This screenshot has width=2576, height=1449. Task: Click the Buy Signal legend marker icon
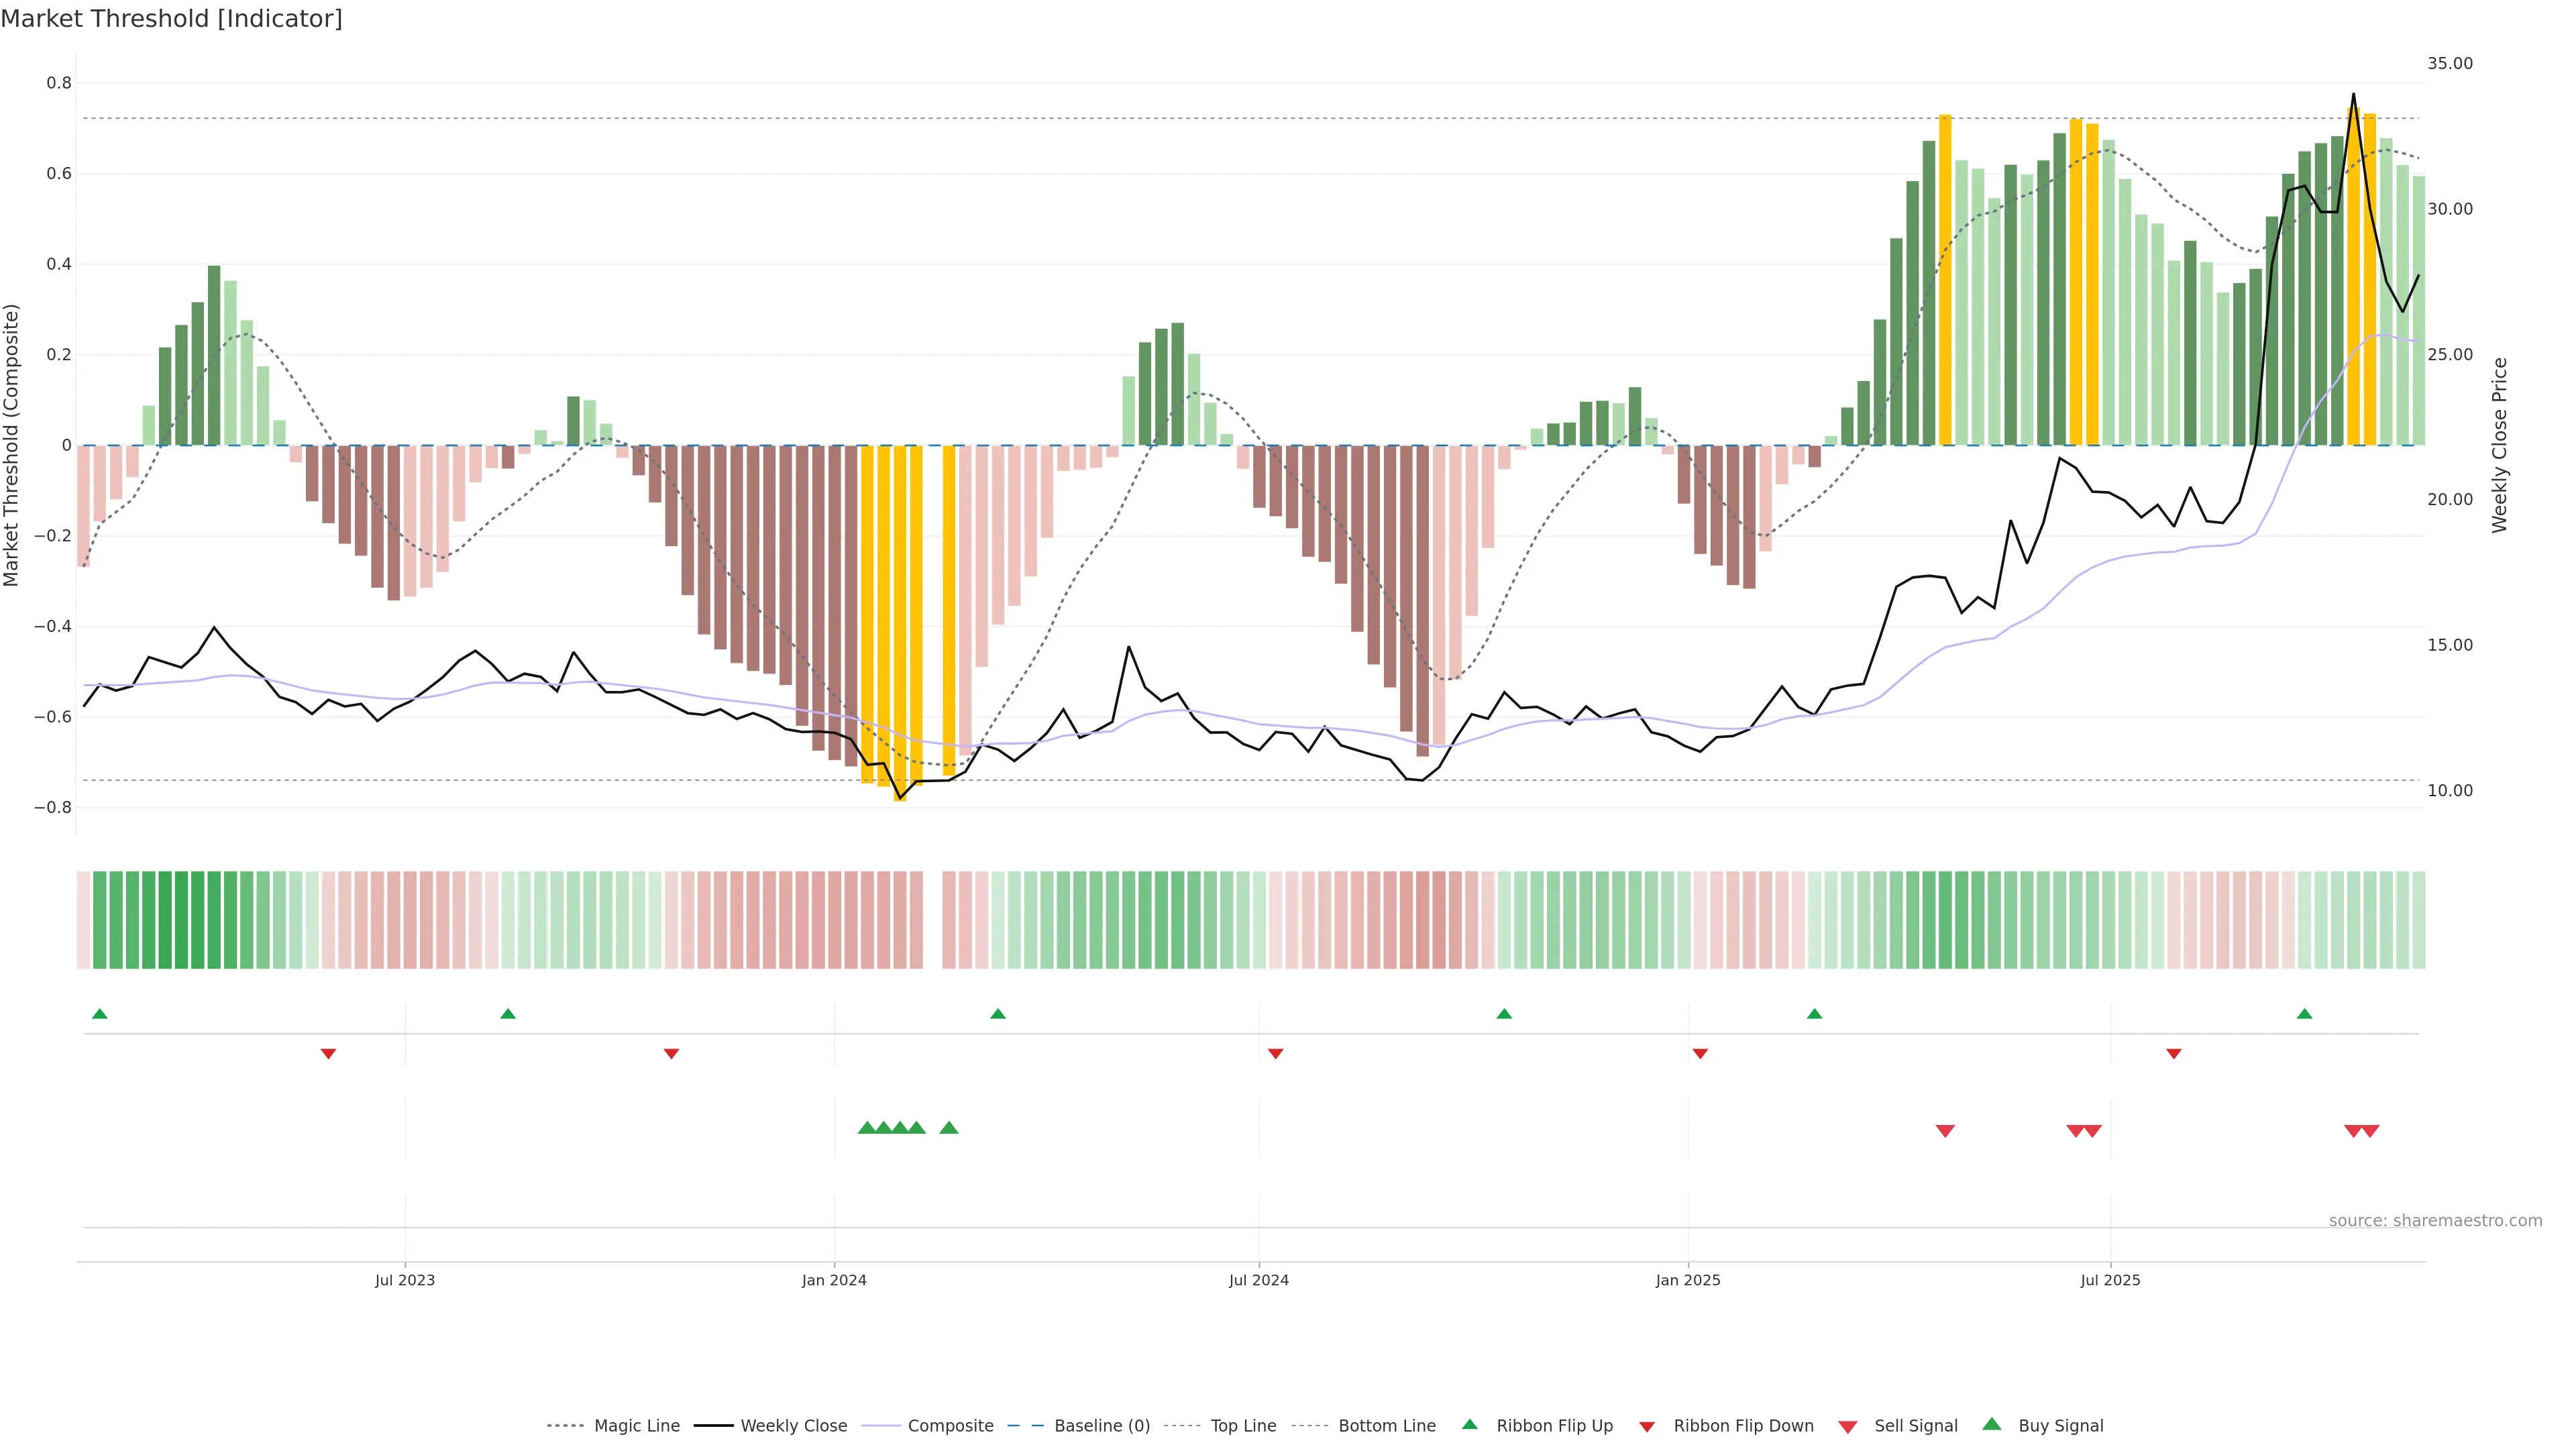[x=1992, y=1424]
